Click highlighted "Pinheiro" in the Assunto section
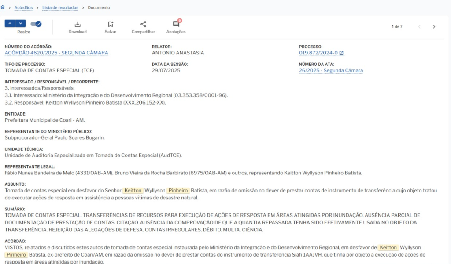The width and height of the screenshot is (451, 264). pyautogui.click(x=178, y=191)
